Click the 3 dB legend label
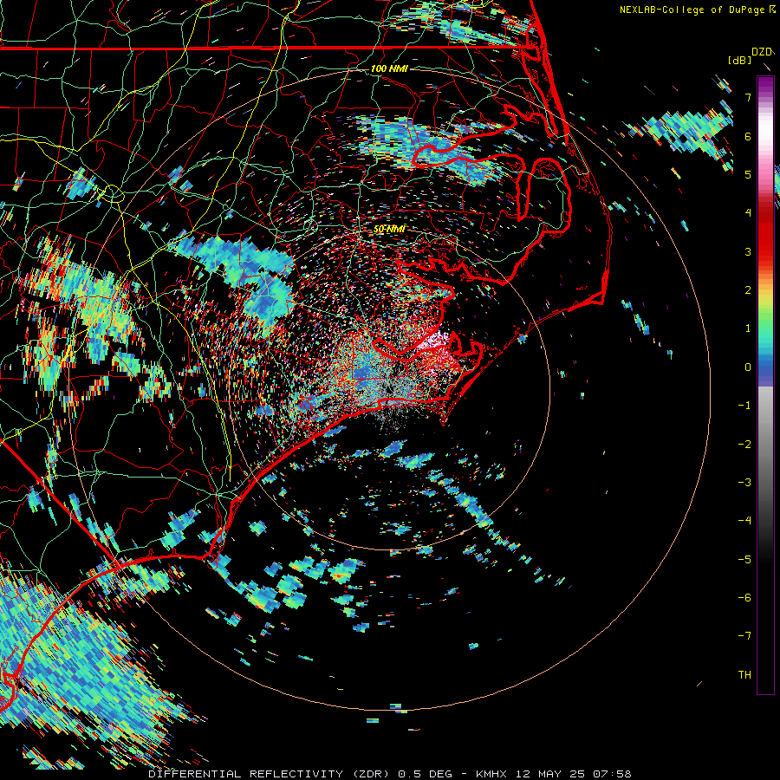 point(748,251)
